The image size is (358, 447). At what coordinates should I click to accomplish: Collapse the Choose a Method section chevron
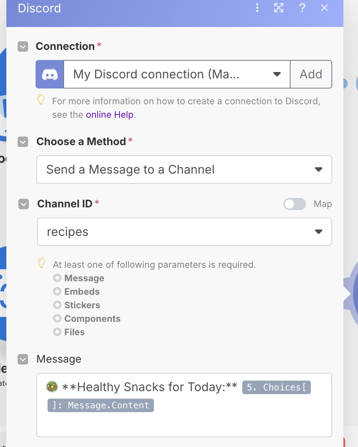pyautogui.click(x=23, y=142)
